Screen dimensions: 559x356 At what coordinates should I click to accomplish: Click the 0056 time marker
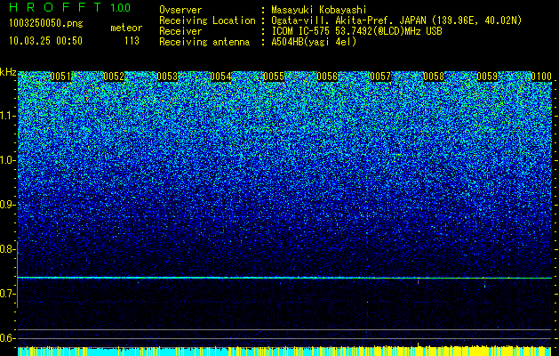click(327, 77)
